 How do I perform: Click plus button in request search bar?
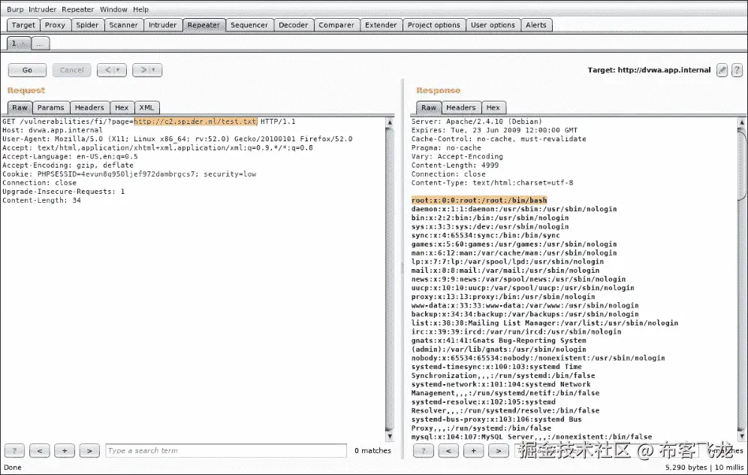pos(65,450)
